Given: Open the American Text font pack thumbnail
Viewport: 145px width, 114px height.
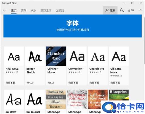Looking at the screenshot, I should point(56,99).
